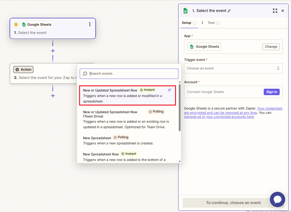Click the scroll up arrow in events list

coord(179,82)
